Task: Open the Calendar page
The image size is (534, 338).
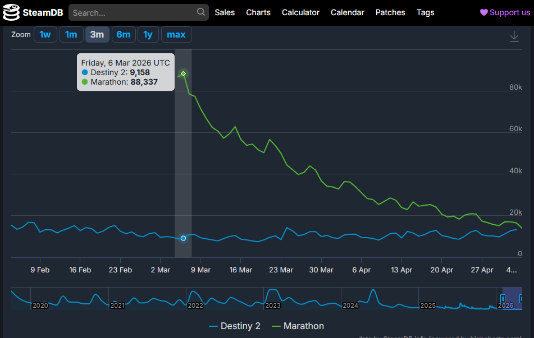Action: [348, 12]
